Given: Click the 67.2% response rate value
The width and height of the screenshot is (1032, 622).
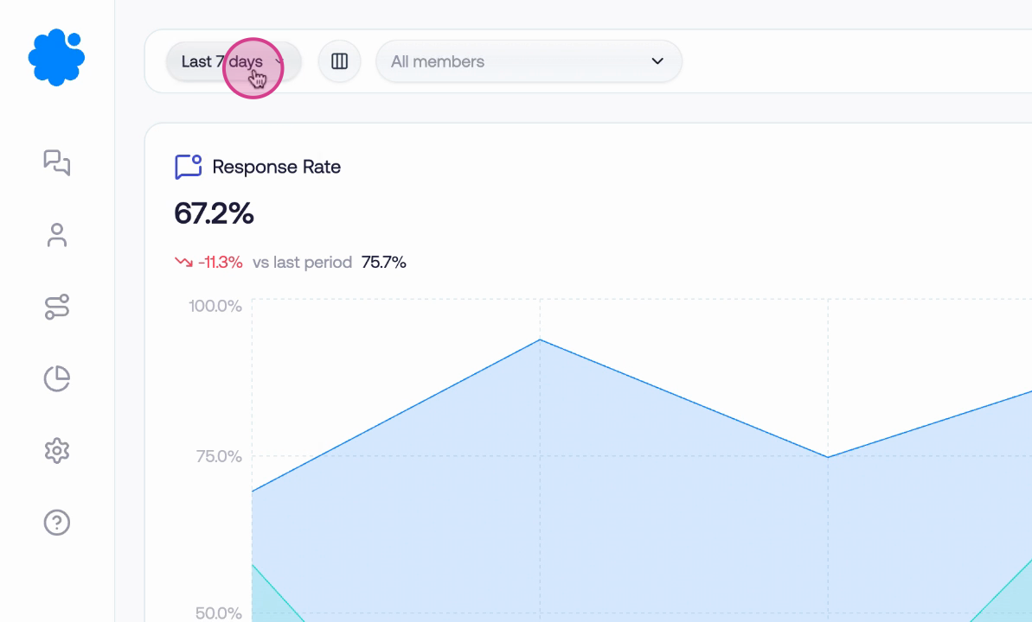Looking at the screenshot, I should pos(214,213).
